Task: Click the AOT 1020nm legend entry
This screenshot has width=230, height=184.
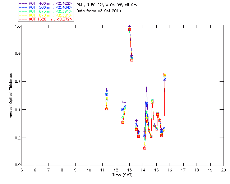Action: click(46, 19)
